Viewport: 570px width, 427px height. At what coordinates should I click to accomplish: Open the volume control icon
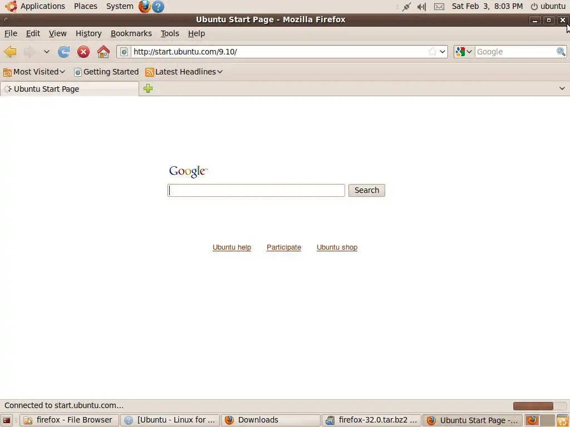tap(422, 7)
